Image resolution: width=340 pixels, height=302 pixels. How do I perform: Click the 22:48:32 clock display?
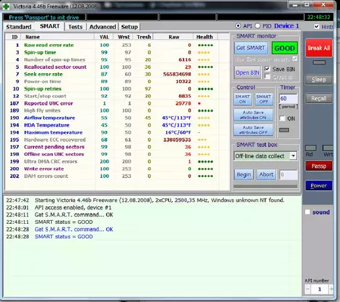(319, 17)
